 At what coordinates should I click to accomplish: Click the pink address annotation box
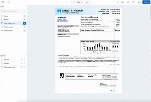tap(63, 21)
